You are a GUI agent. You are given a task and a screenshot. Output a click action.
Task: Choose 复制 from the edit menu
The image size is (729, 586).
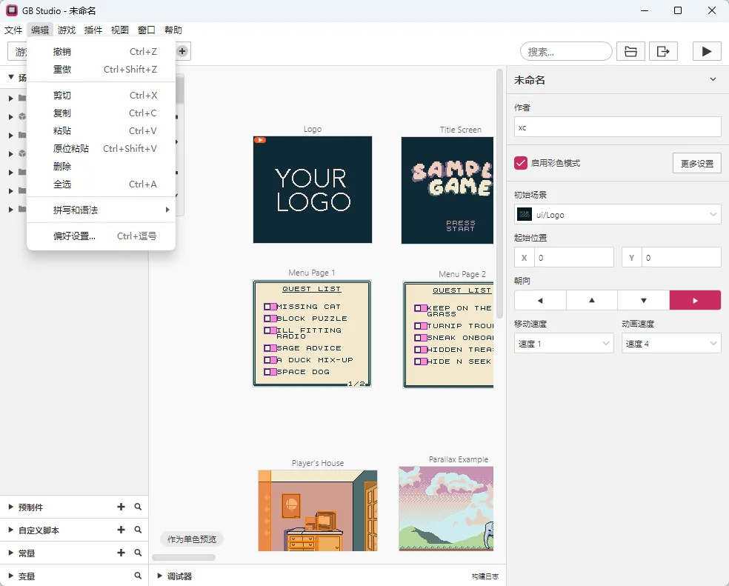(101, 113)
